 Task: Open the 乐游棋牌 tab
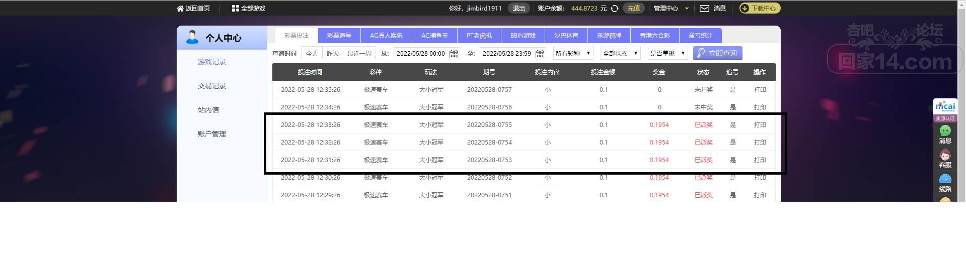coord(609,36)
